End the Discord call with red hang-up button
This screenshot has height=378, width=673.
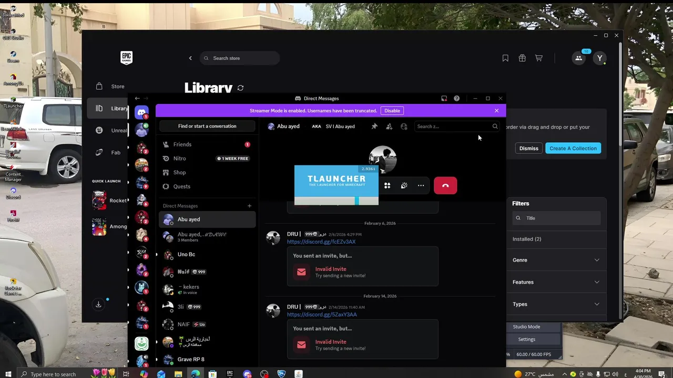445,185
